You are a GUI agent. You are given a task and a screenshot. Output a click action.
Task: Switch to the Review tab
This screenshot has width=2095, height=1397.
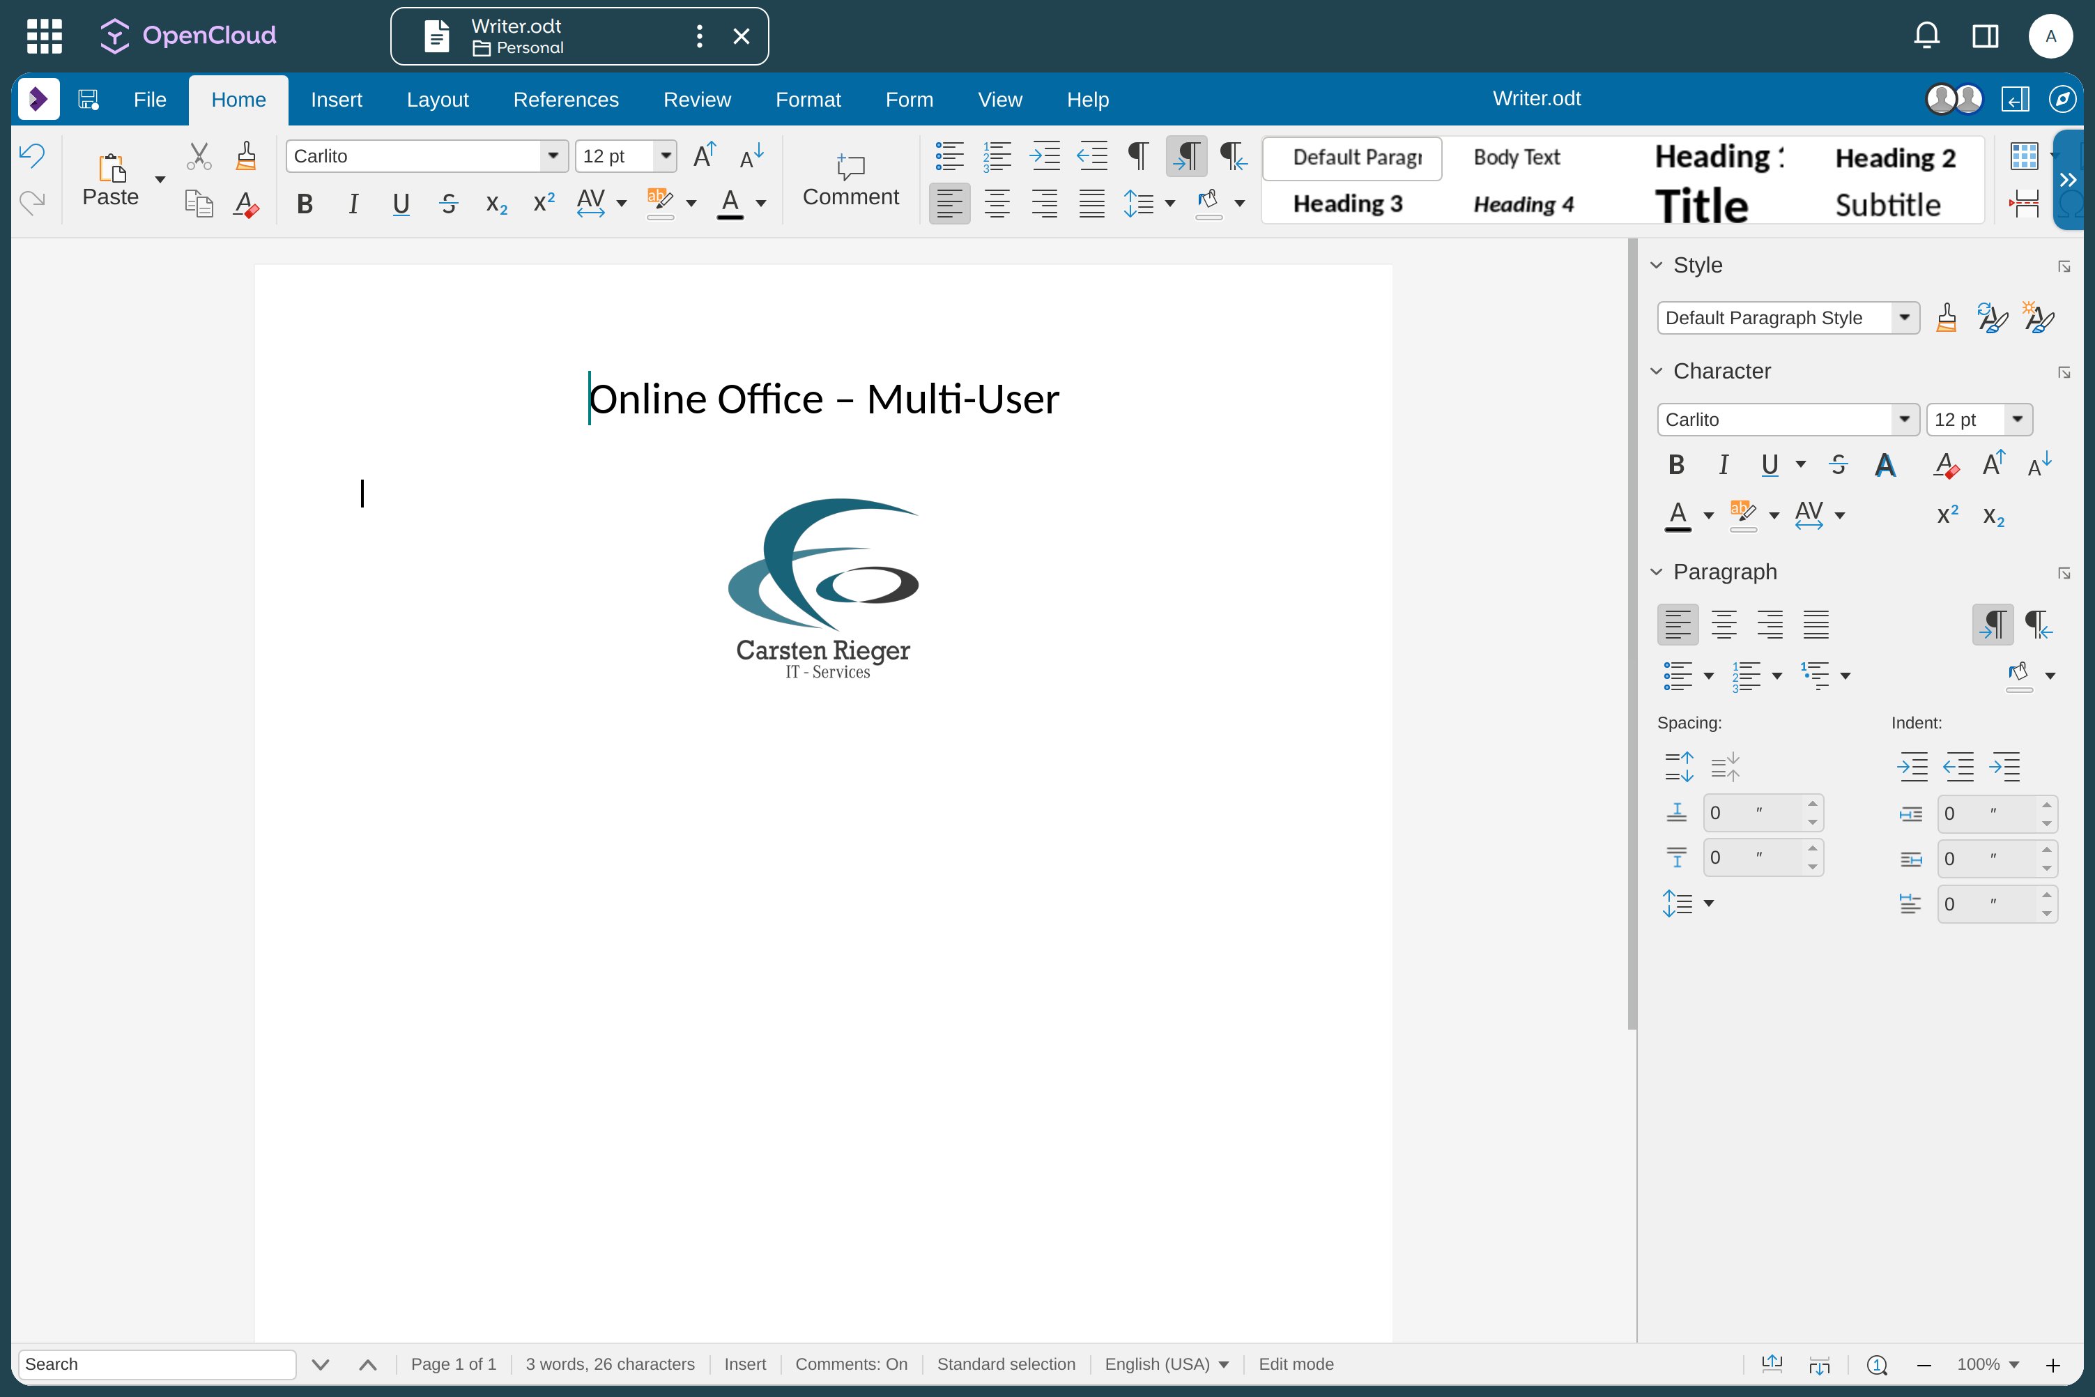696,99
